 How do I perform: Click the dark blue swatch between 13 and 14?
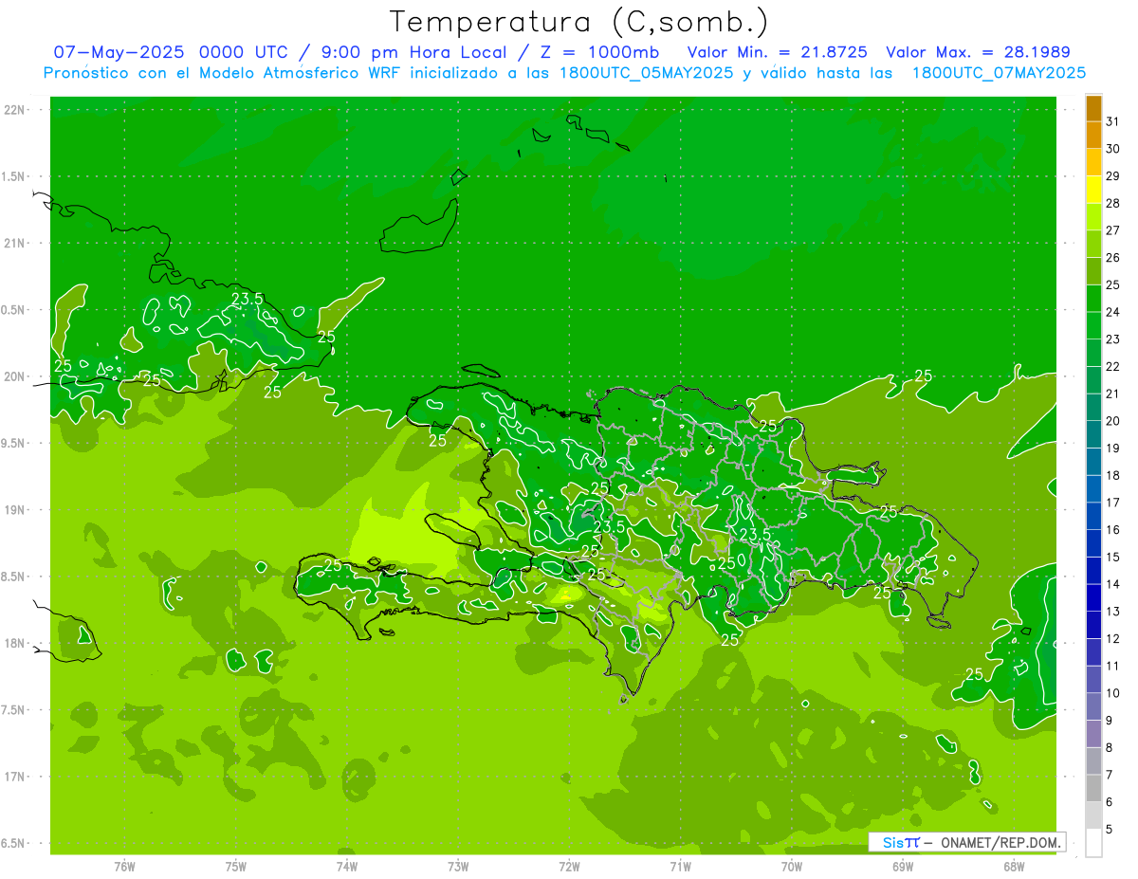tap(1093, 597)
